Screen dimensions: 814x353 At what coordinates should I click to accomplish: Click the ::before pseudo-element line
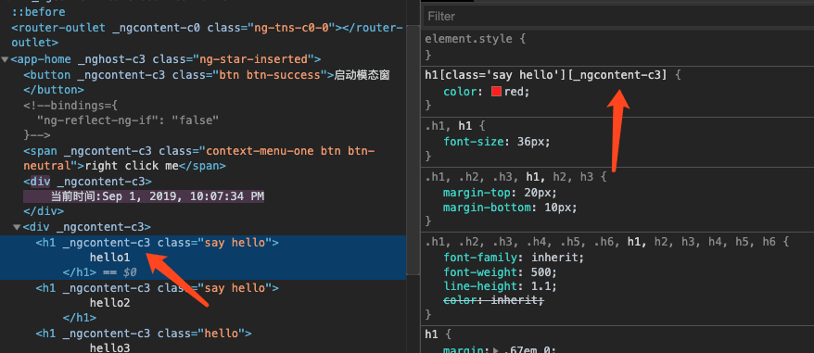(38, 12)
